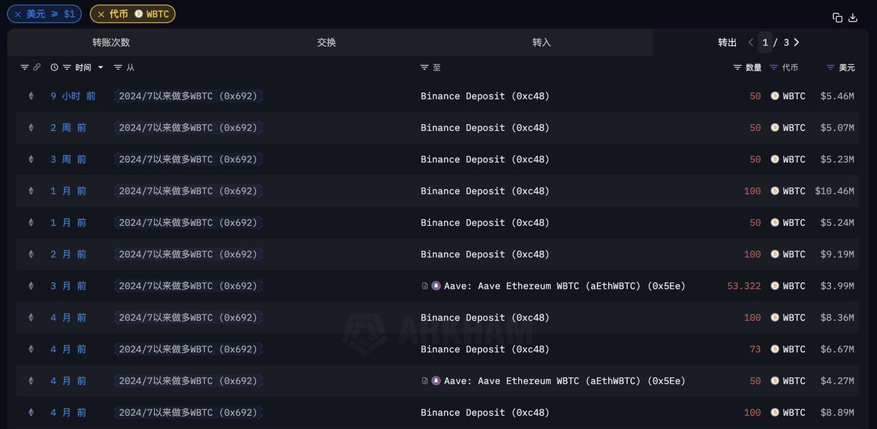Switch to the 转入 tab
The height and width of the screenshot is (429, 877).
542,42
